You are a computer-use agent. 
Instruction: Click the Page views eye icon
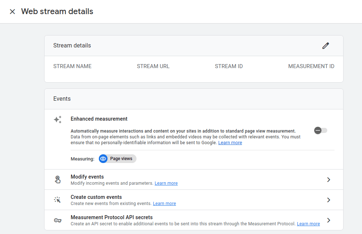click(x=103, y=159)
